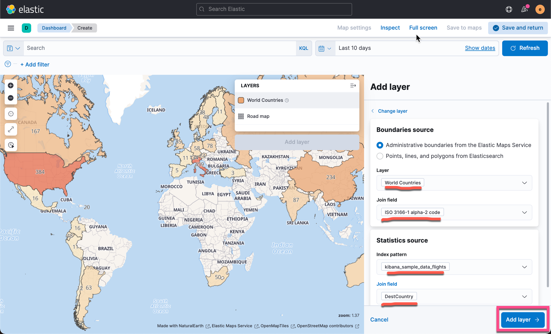Viewport: 551px width, 334px height.
Task: Fit map to data with diagonal arrow icon
Action: click(x=11, y=129)
